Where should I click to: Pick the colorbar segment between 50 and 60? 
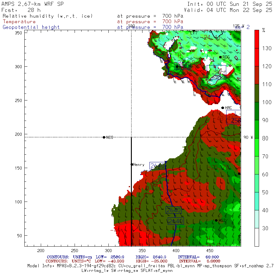[257, 183]
